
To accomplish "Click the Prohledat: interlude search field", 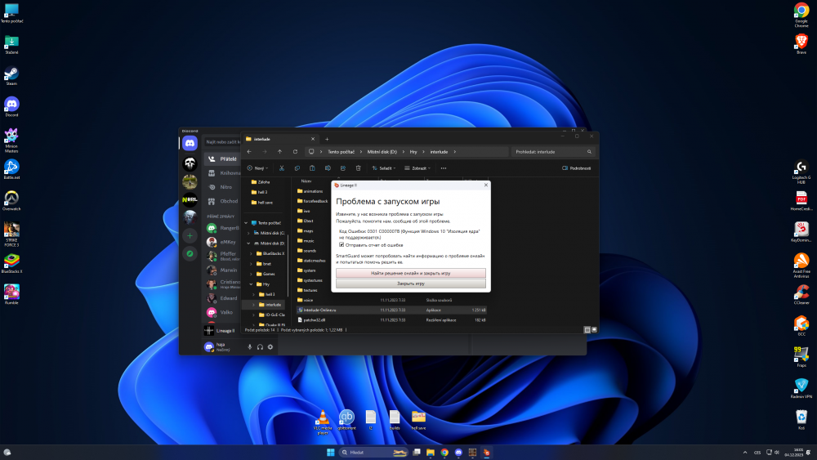I will 553,152.
